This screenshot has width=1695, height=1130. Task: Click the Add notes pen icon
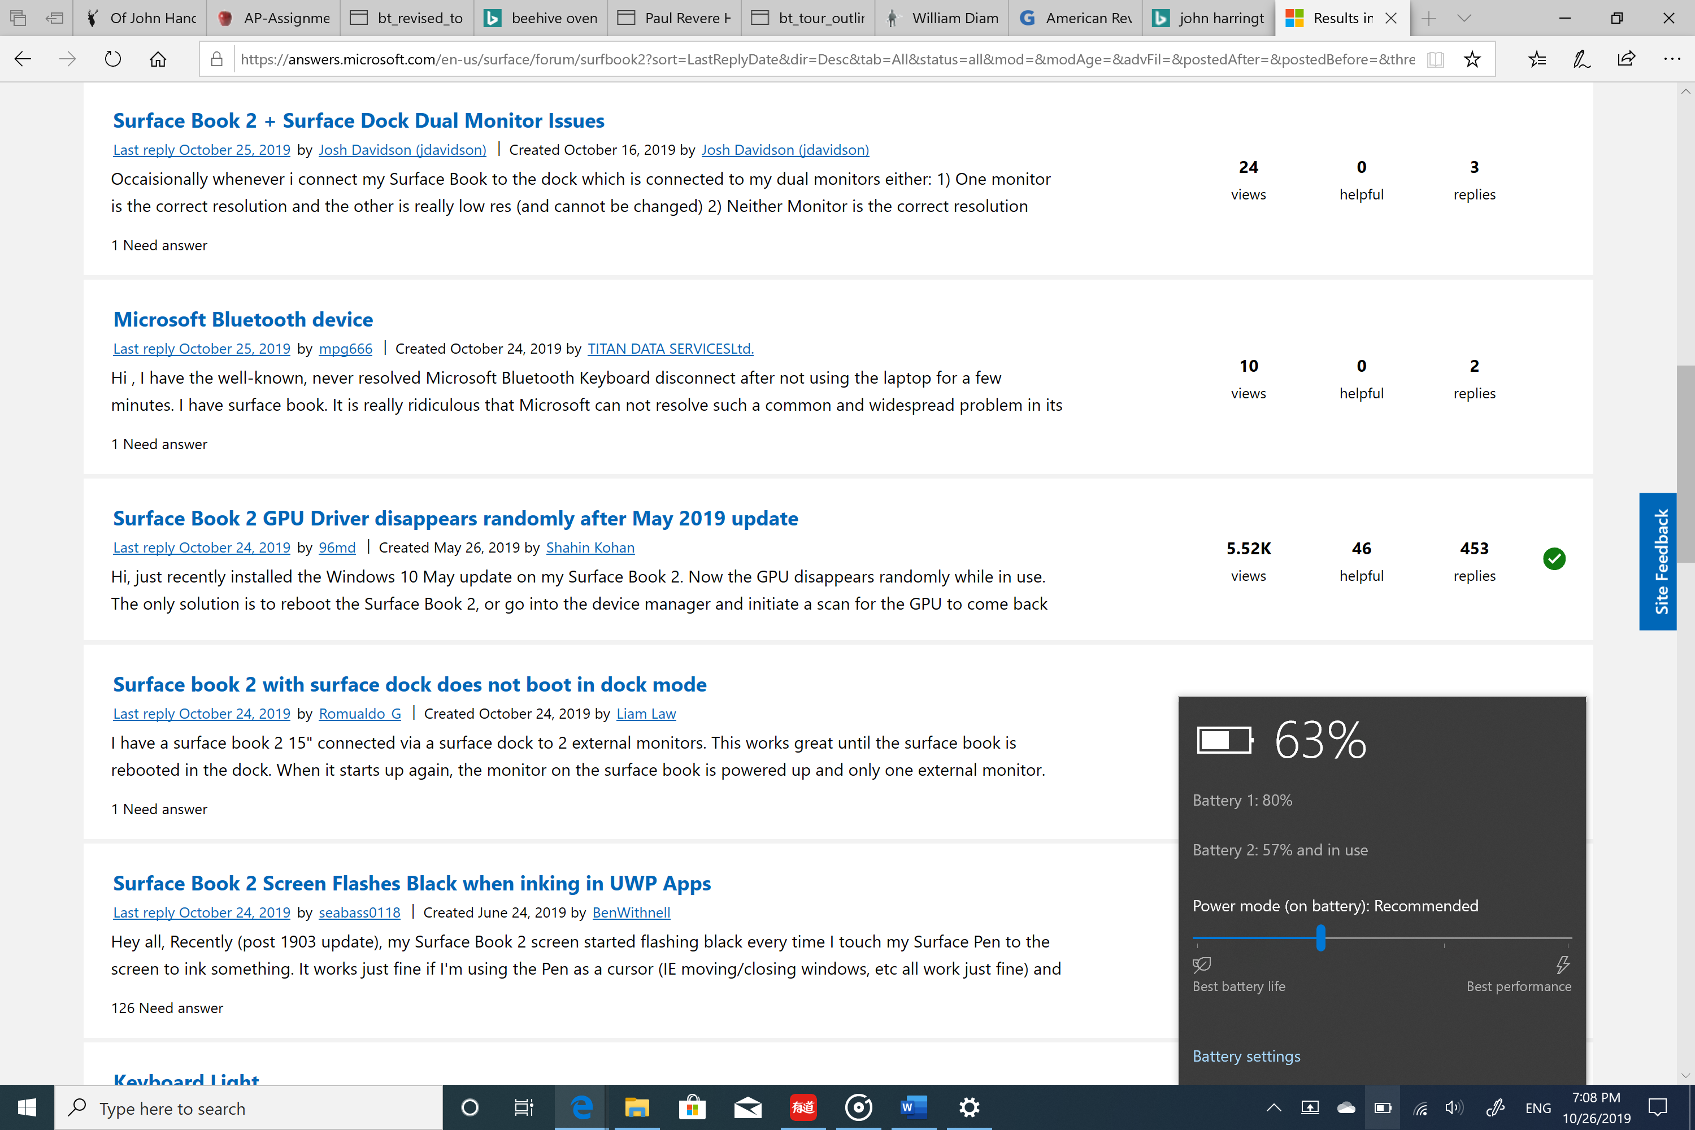pos(1582,59)
